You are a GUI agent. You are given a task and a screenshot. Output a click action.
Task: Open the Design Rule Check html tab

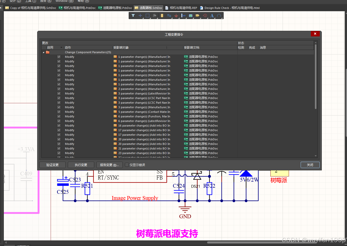230,8
